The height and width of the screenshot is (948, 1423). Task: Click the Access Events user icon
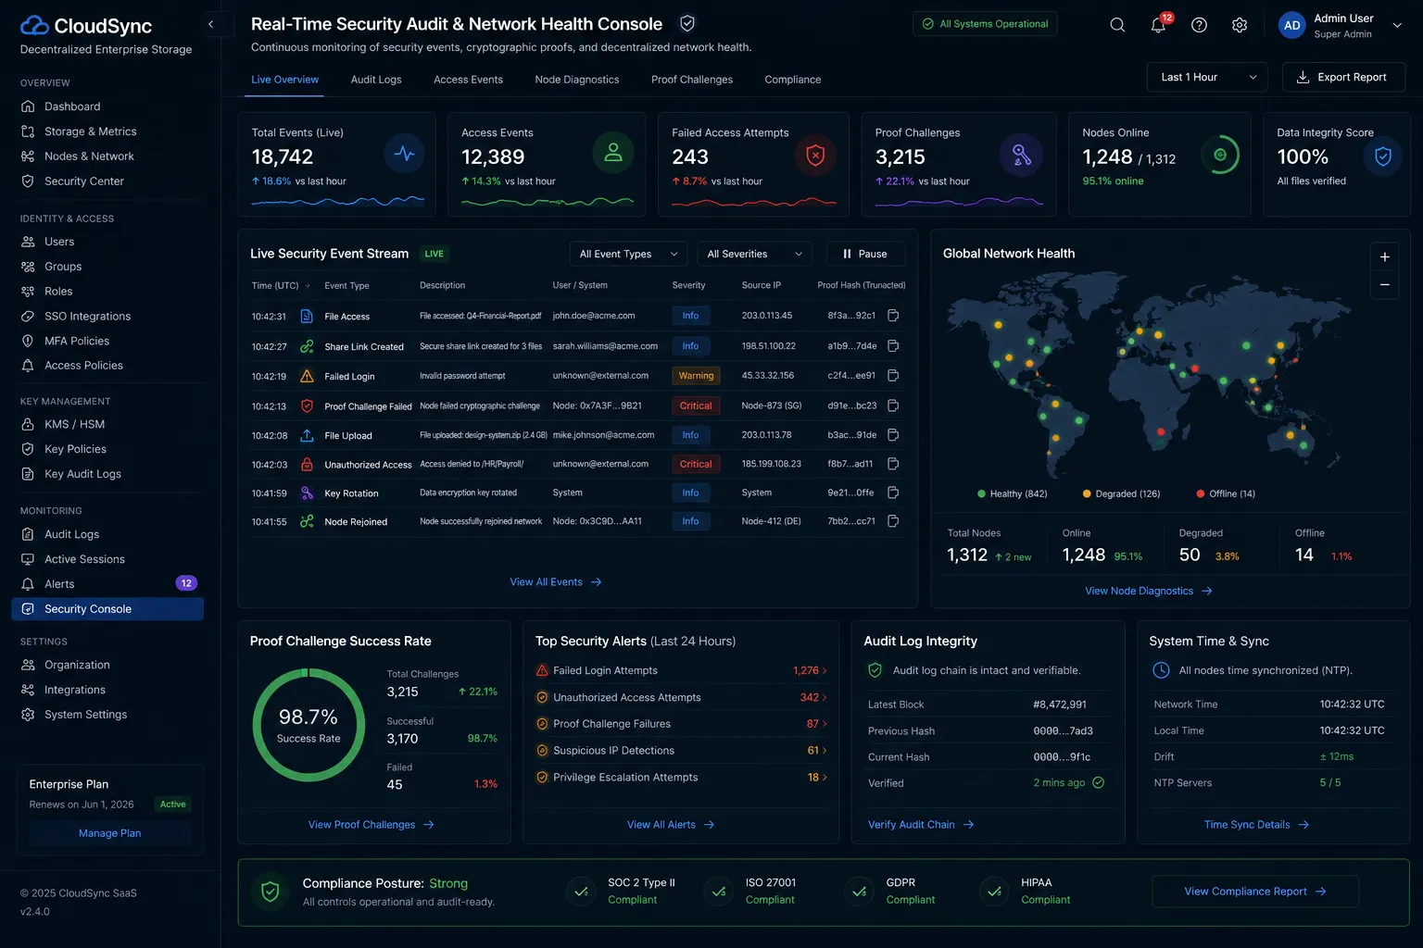[x=613, y=153]
